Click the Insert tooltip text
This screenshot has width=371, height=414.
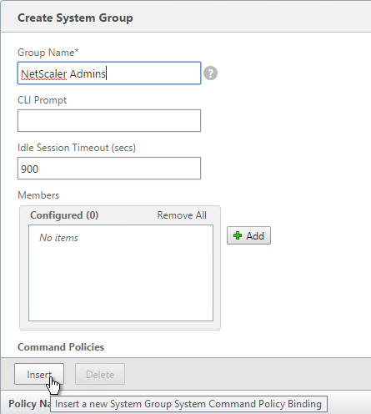click(x=188, y=404)
